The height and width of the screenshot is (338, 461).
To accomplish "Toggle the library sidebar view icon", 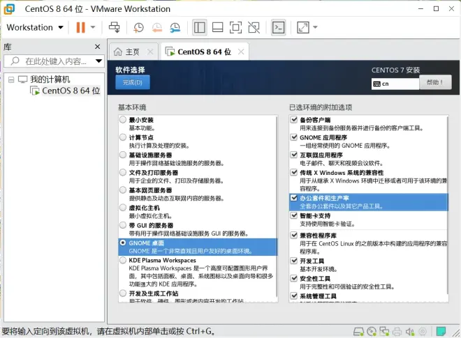I will [x=200, y=28].
